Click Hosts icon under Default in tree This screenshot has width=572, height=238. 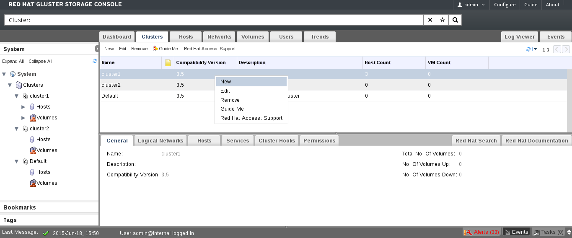(32, 172)
